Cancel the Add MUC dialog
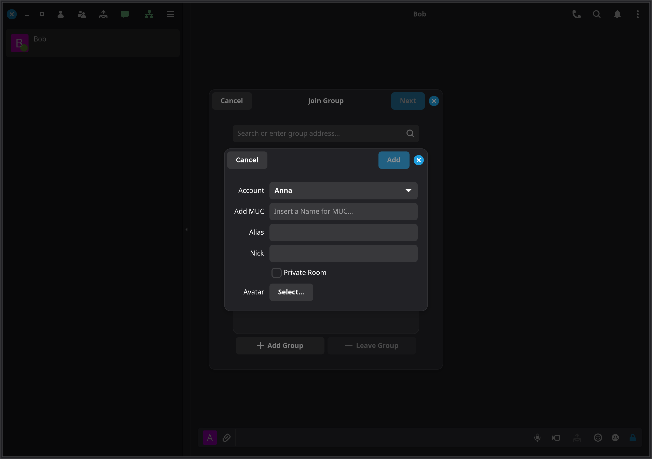Image resolution: width=652 pixels, height=459 pixels. pyautogui.click(x=247, y=160)
